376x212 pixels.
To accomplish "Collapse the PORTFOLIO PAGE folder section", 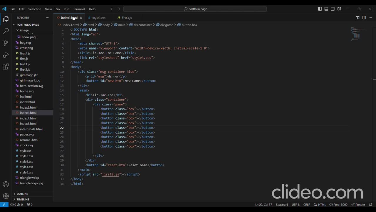I will (28, 25).
